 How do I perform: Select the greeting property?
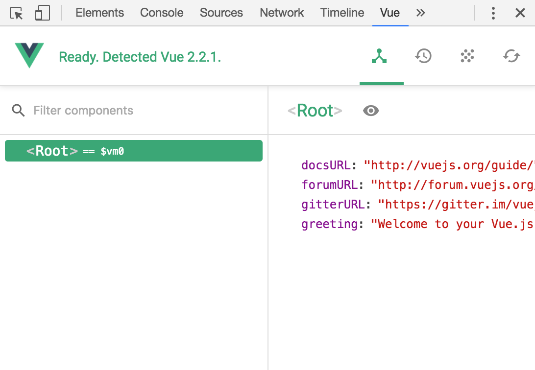[330, 224]
